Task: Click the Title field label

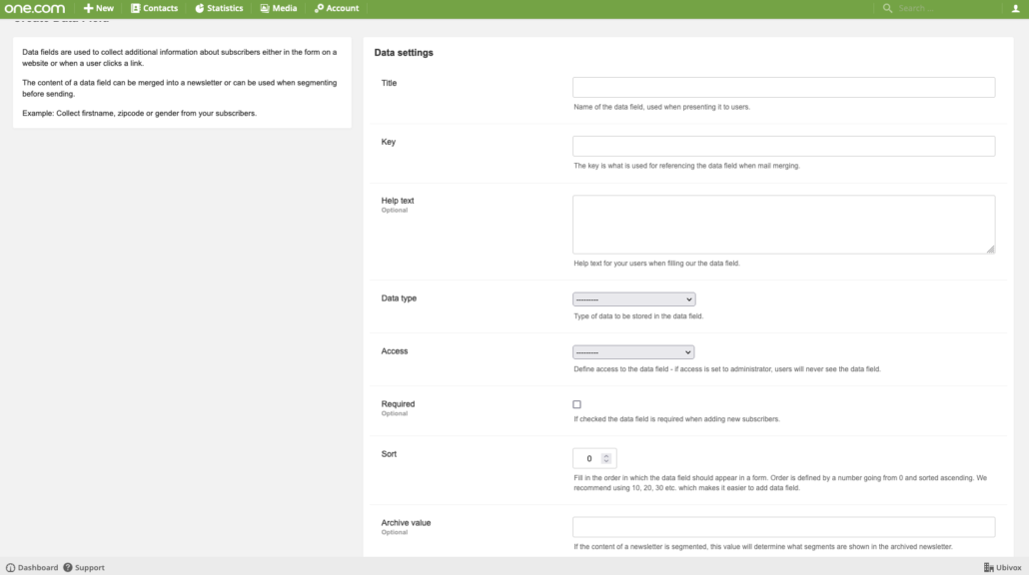Action: point(390,83)
